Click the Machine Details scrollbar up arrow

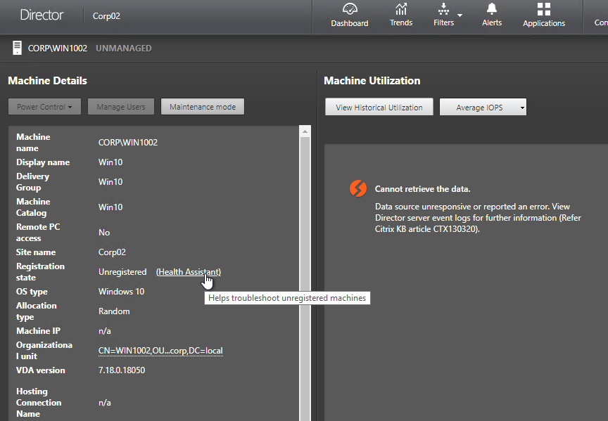click(x=305, y=131)
